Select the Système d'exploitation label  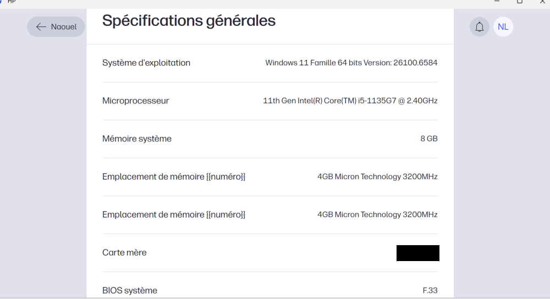pos(146,63)
